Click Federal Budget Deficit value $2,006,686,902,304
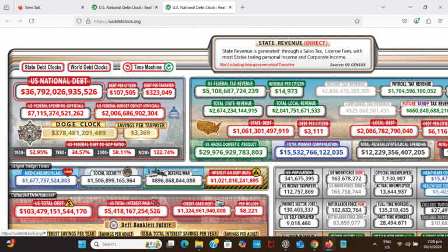Viewport: 448px width, 252px height. (129, 113)
